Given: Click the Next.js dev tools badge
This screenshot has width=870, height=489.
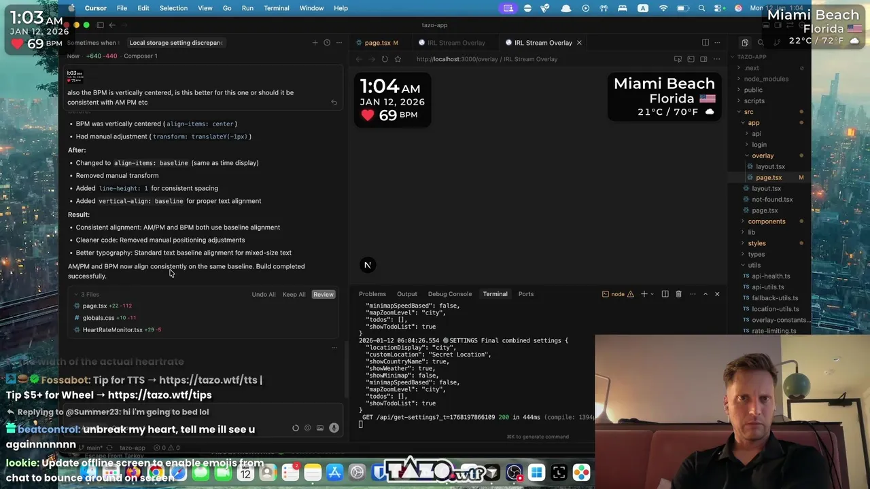Looking at the screenshot, I should (x=367, y=265).
